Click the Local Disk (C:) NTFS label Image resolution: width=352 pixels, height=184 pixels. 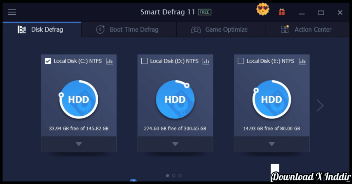pyautogui.click(x=78, y=61)
